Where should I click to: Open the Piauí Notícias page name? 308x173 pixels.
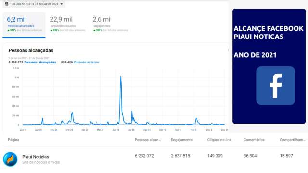pos(36,157)
